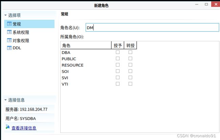The image size is (220, 140).
Task: Click the 授予 column header
Action: click(117, 45)
